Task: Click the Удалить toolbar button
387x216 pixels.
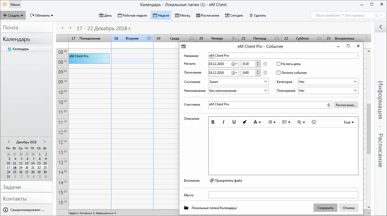Action: (258, 15)
